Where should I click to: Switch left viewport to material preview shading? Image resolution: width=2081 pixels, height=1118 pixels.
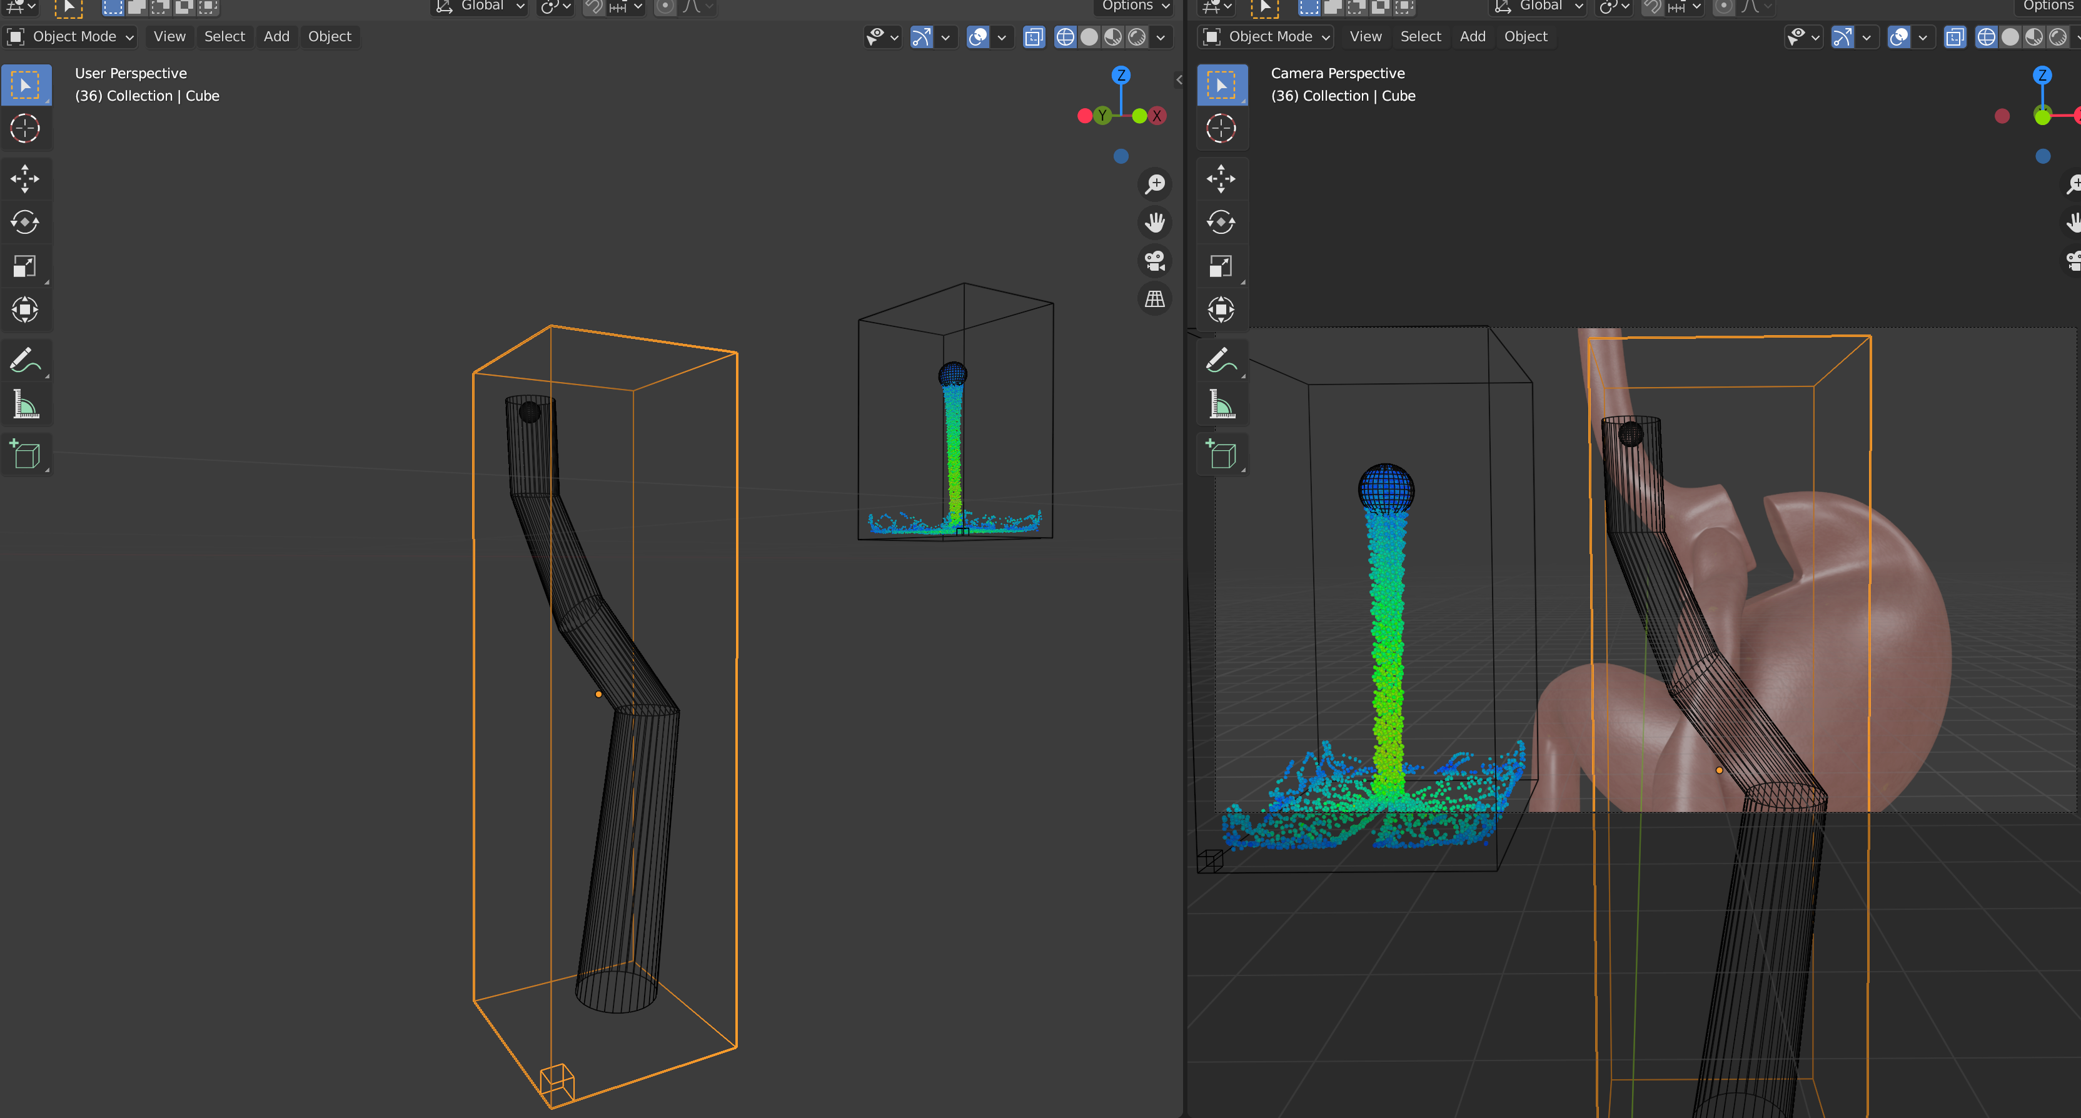(x=1113, y=37)
